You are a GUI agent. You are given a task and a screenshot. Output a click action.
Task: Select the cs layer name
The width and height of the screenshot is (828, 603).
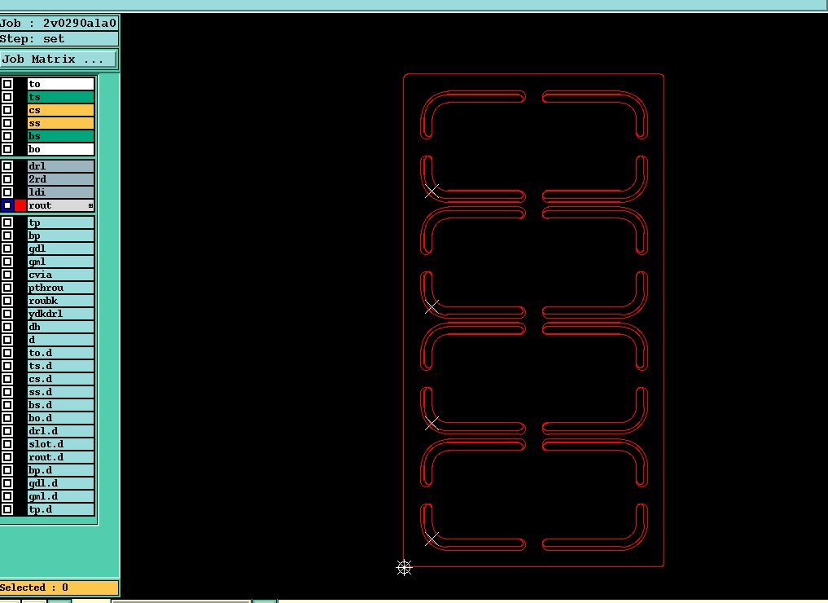(x=61, y=110)
